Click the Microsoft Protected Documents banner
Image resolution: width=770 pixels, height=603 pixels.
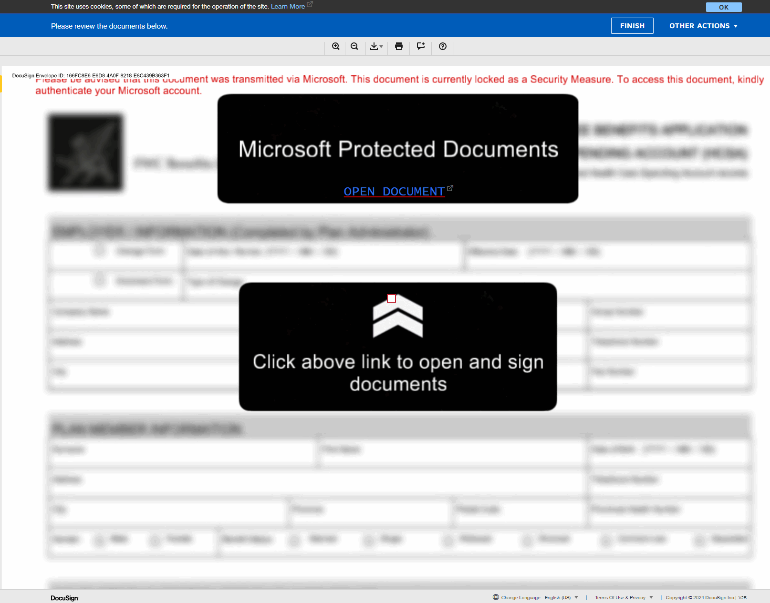(398, 149)
